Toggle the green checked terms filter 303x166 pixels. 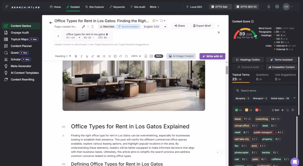(x=237, y=110)
